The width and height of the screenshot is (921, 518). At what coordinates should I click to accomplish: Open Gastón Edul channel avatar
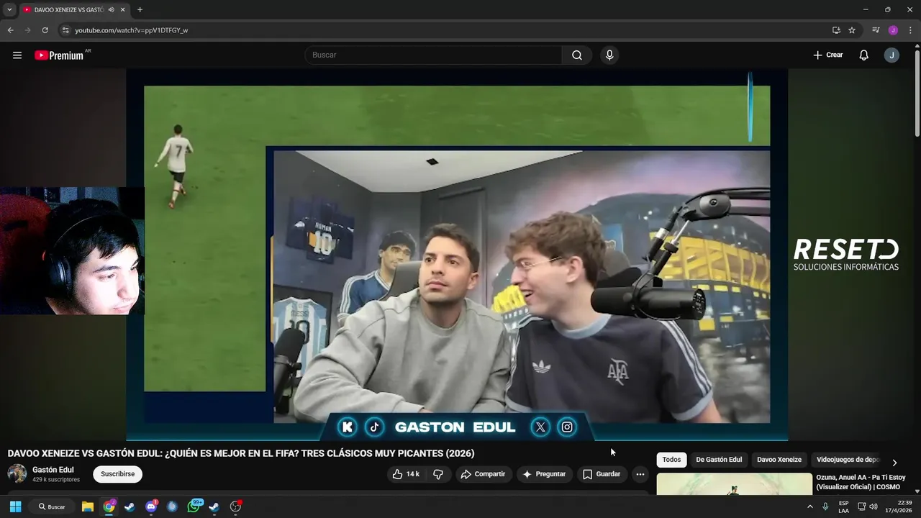point(17,473)
